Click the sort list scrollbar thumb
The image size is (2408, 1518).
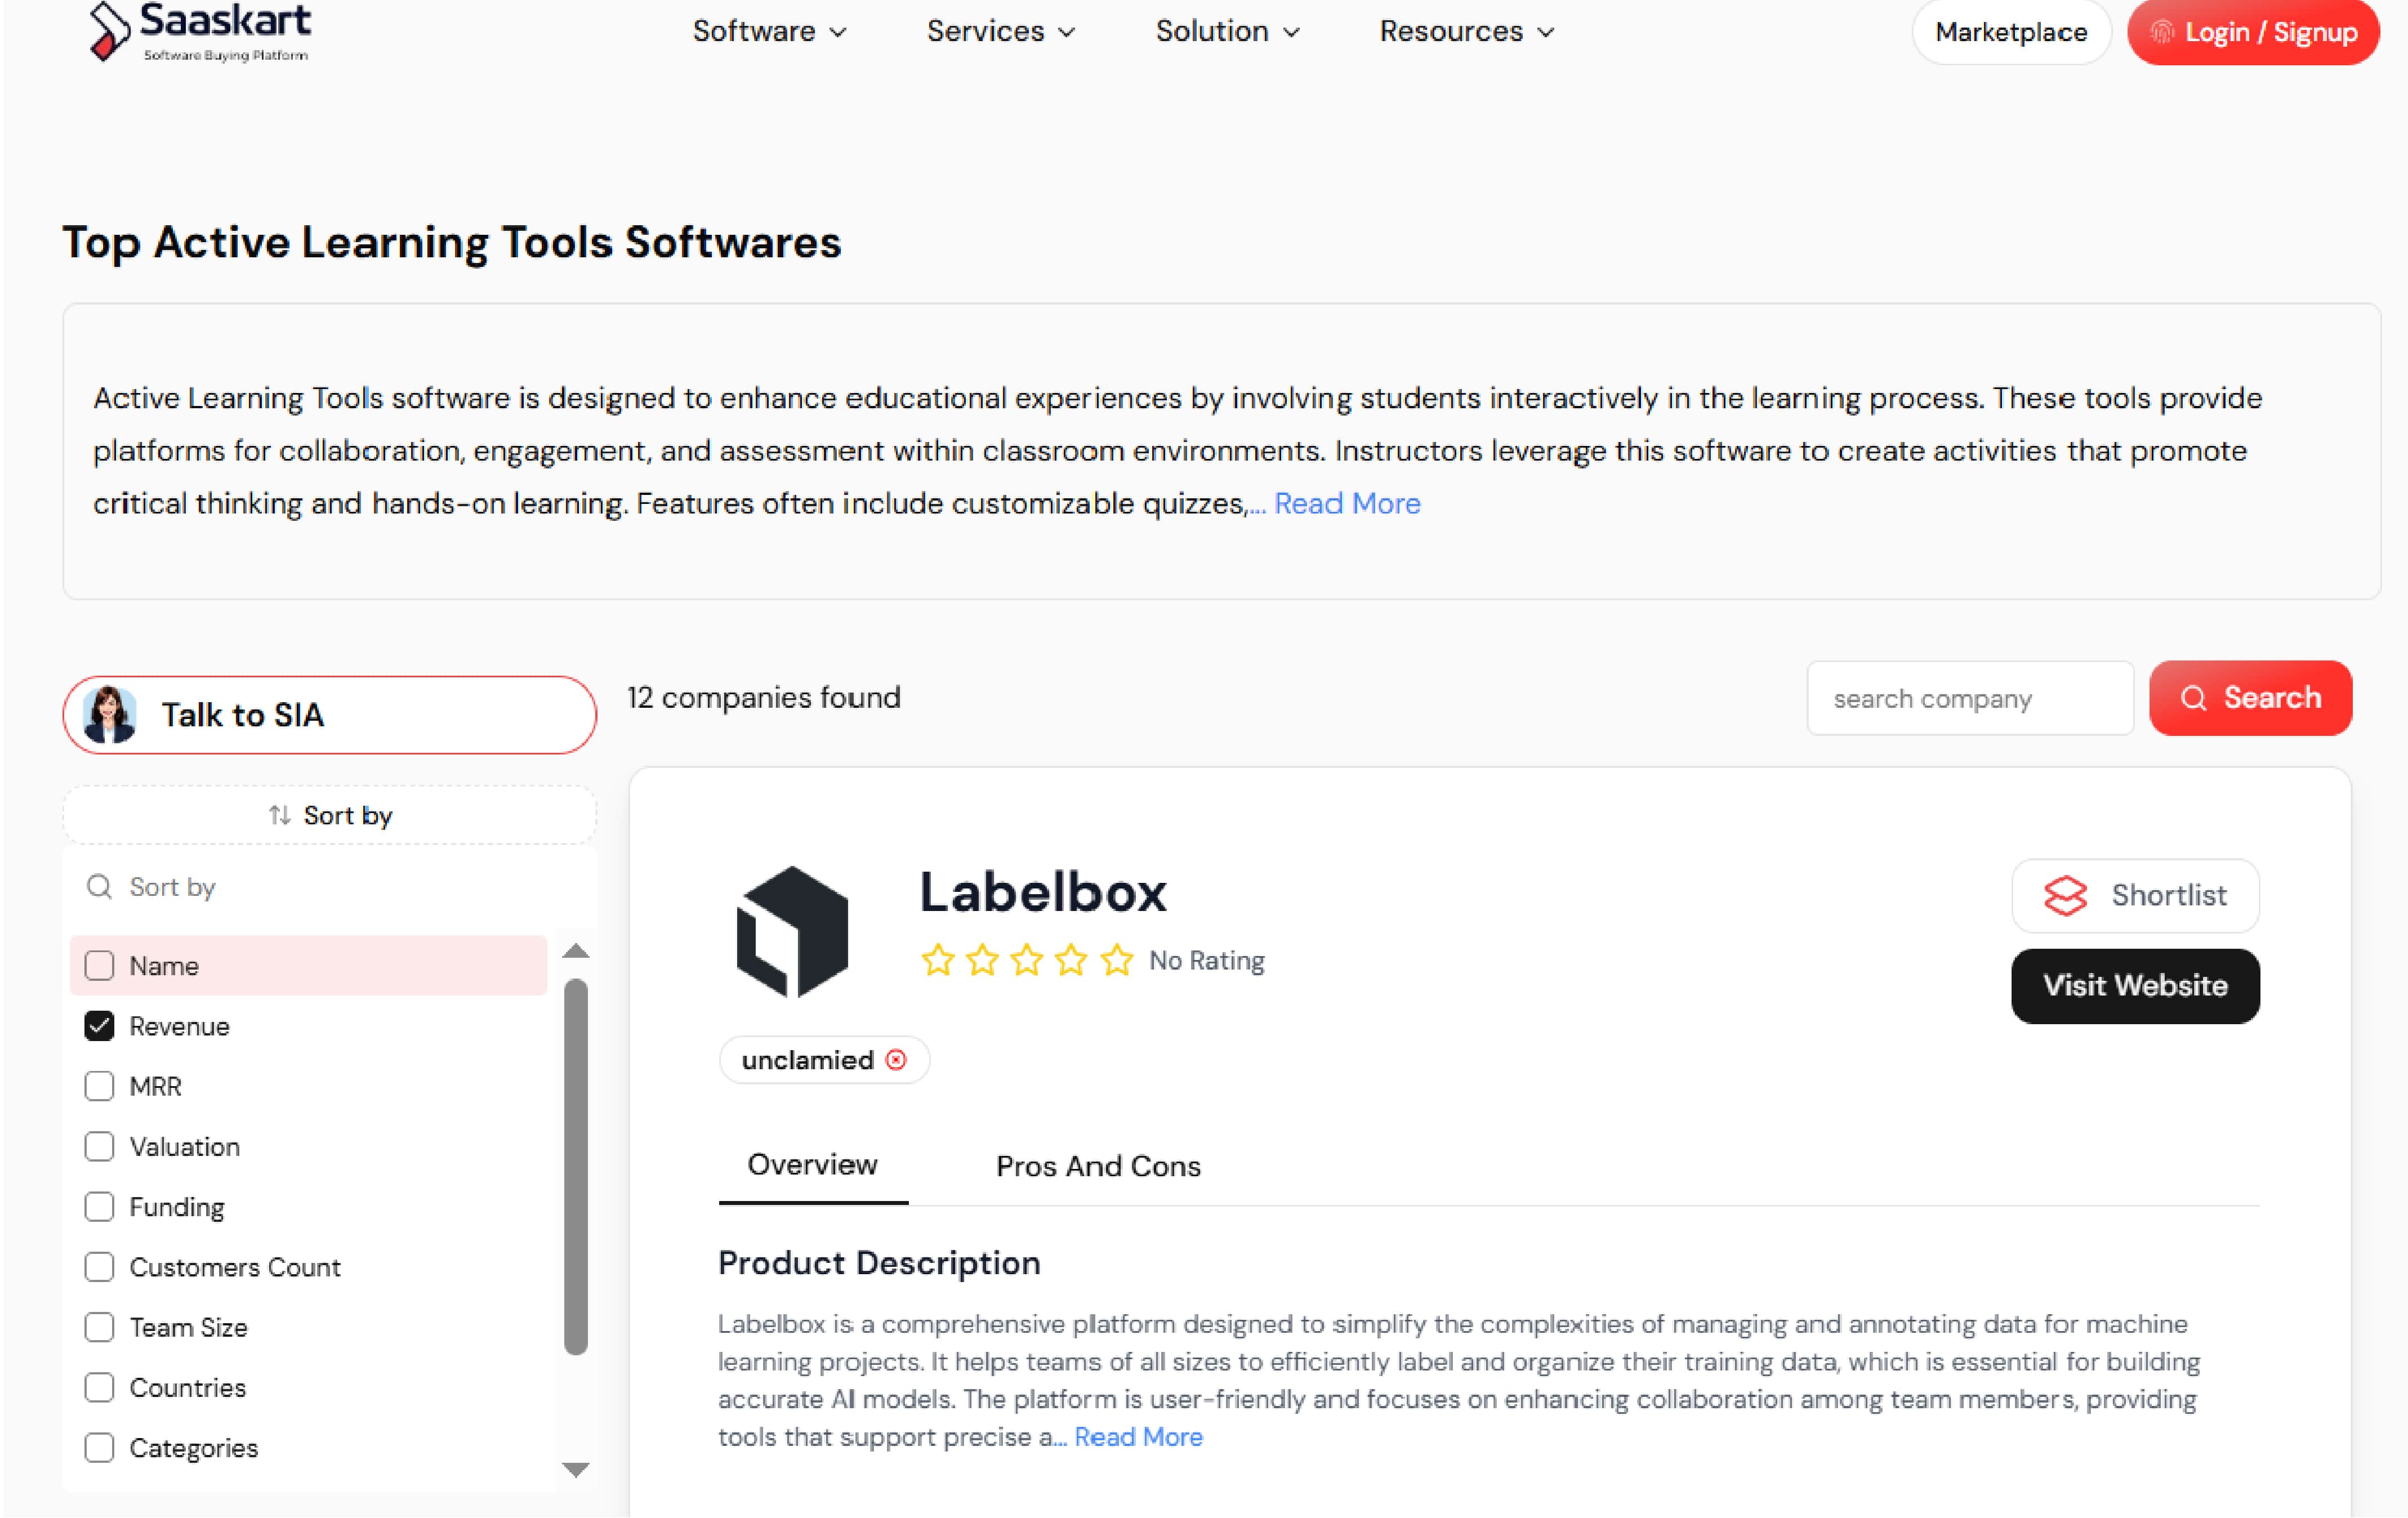tap(575, 1166)
